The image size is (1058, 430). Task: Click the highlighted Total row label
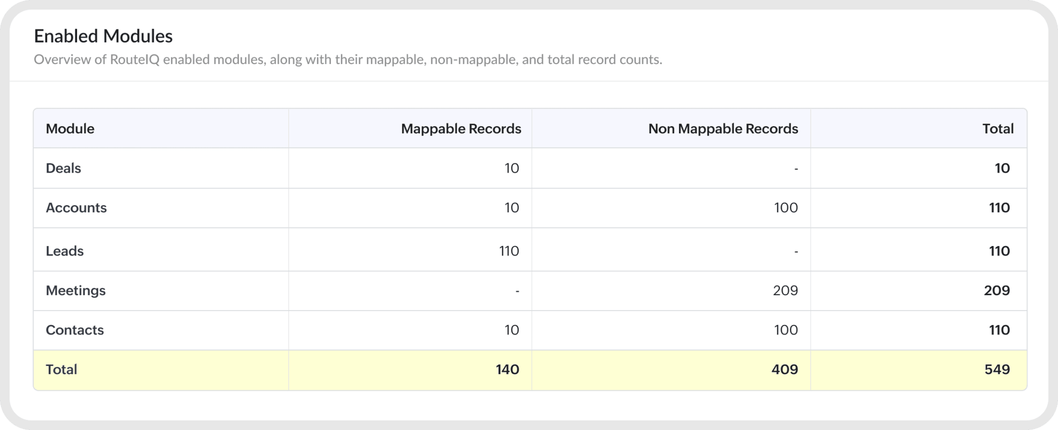pos(62,370)
